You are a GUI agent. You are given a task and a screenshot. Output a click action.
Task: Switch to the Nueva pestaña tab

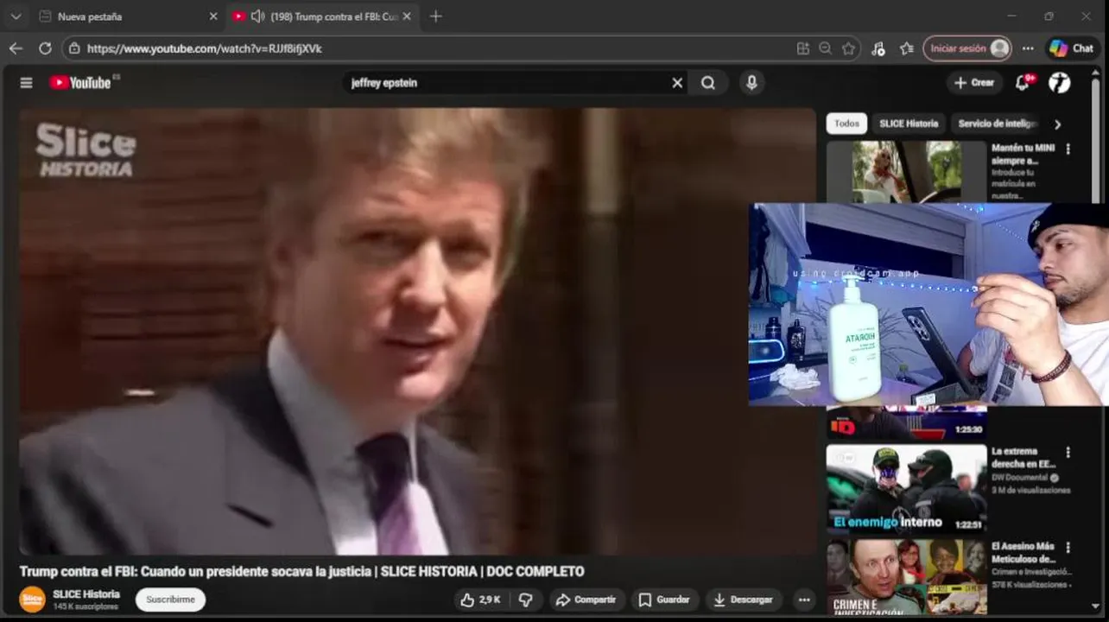[x=128, y=16]
